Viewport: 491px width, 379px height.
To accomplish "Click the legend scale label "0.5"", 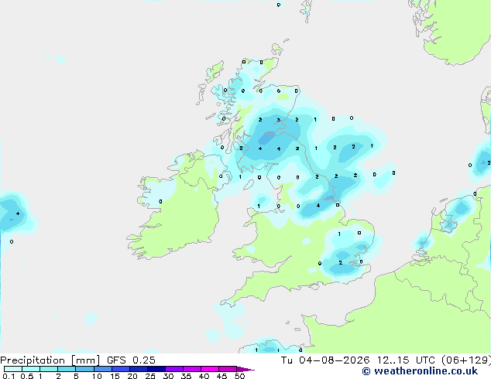I will click(27, 376).
